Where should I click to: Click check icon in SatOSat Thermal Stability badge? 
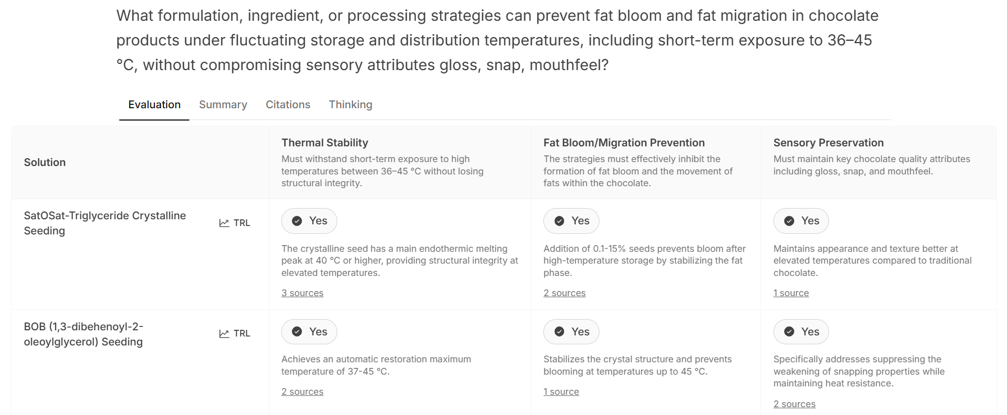(x=297, y=221)
